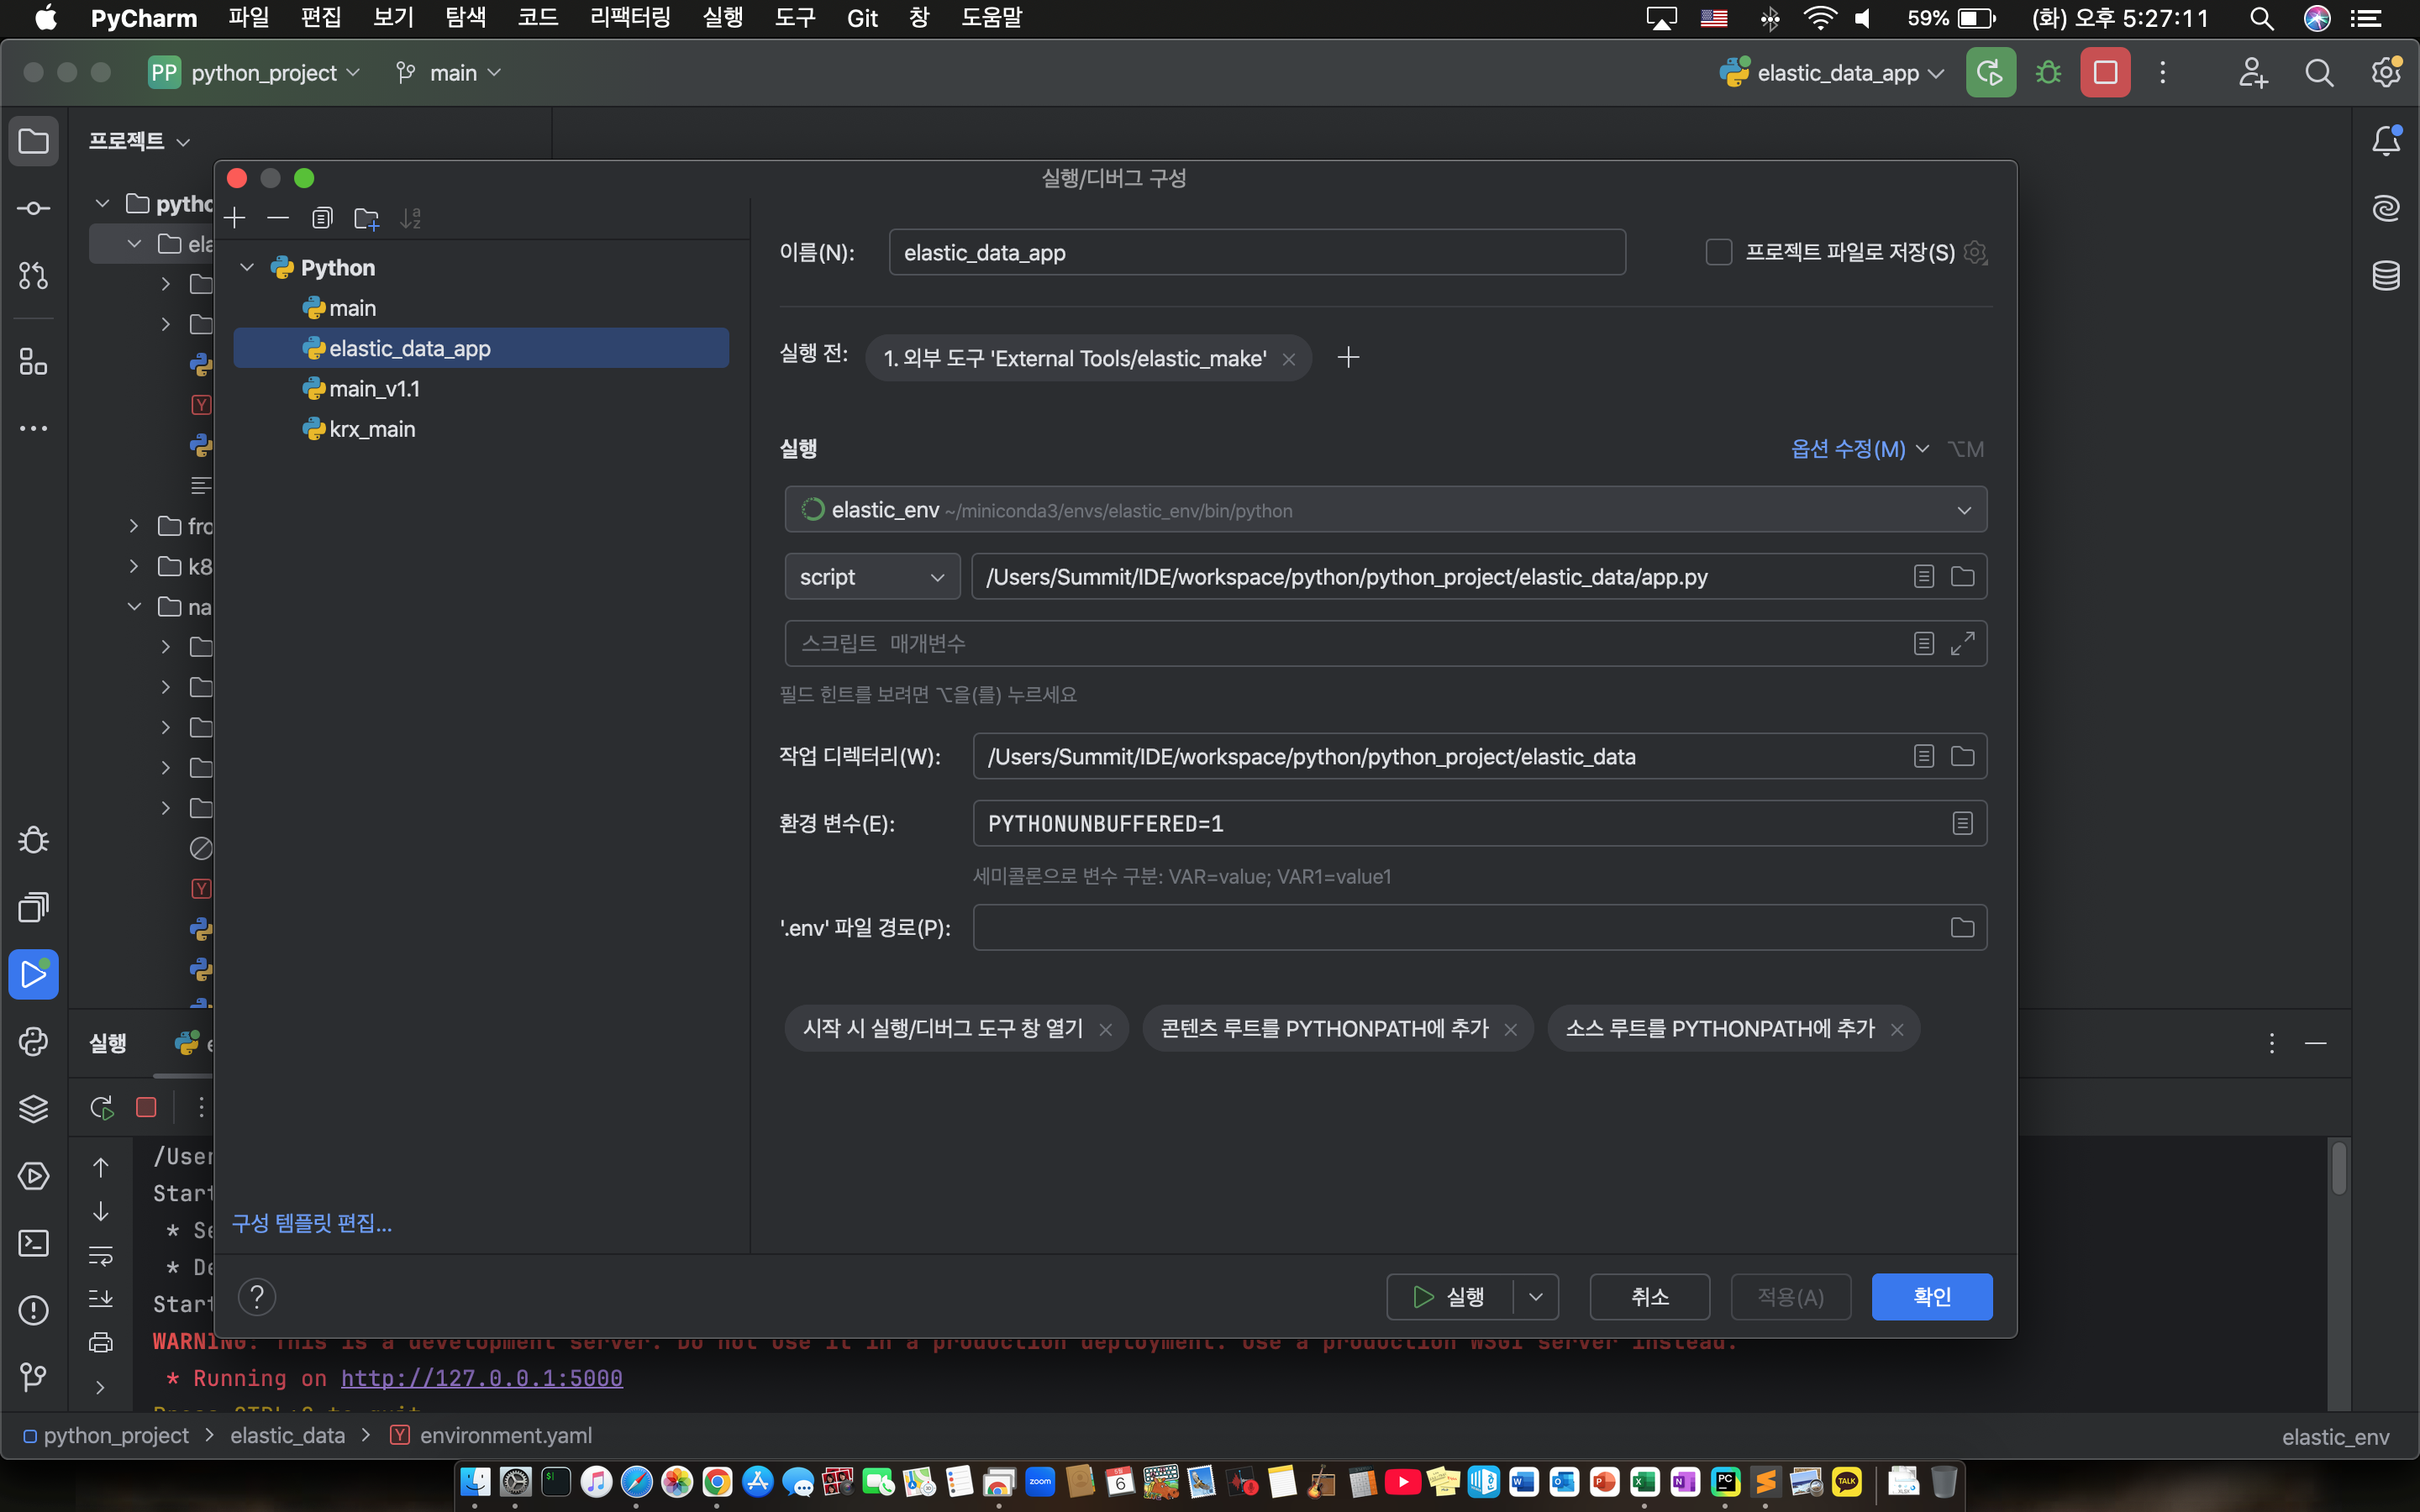Click the 확인 button
The image size is (2420, 1512).
(x=1931, y=1297)
